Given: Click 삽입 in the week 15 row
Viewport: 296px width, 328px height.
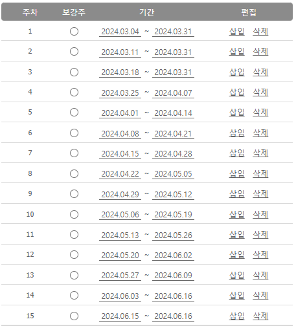Looking at the screenshot, I should (237, 316).
